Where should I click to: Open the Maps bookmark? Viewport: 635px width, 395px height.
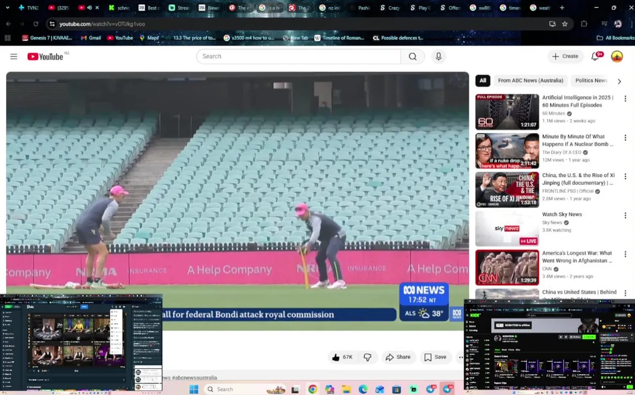tap(149, 38)
